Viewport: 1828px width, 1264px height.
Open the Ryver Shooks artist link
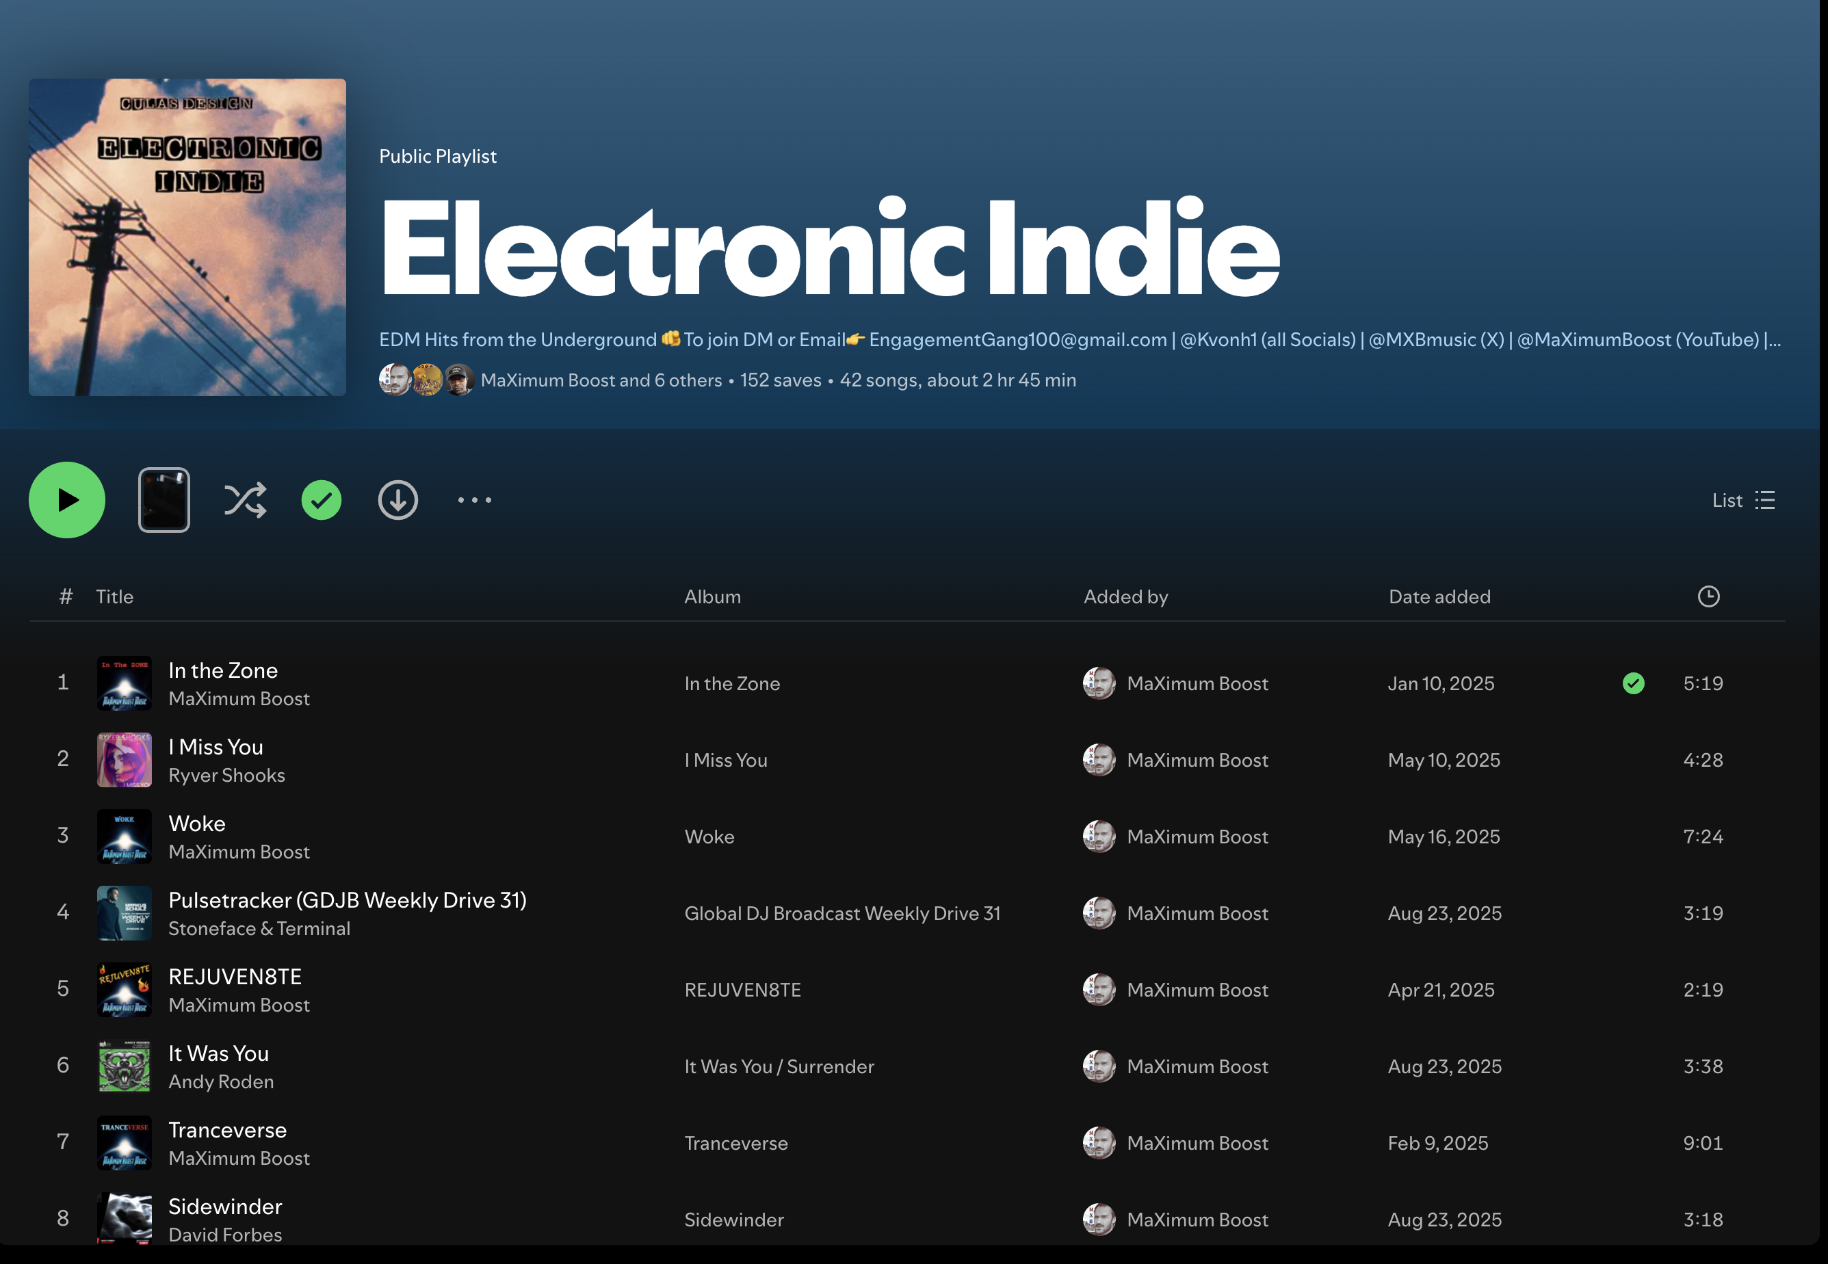click(226, 776)
